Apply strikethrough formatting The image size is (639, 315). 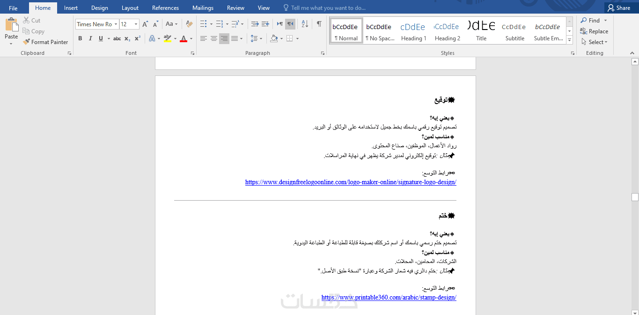point(117,38)
